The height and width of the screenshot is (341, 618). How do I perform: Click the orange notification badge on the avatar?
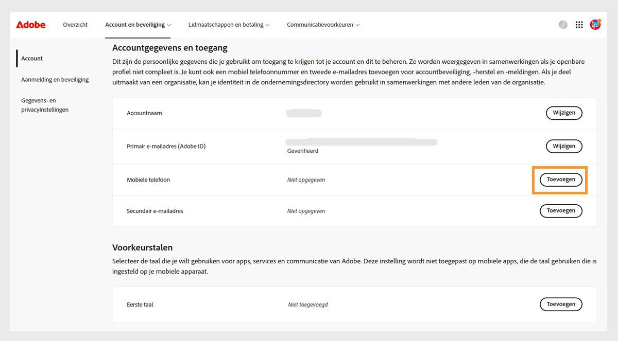pyautogui.click(x=599, y=21)
